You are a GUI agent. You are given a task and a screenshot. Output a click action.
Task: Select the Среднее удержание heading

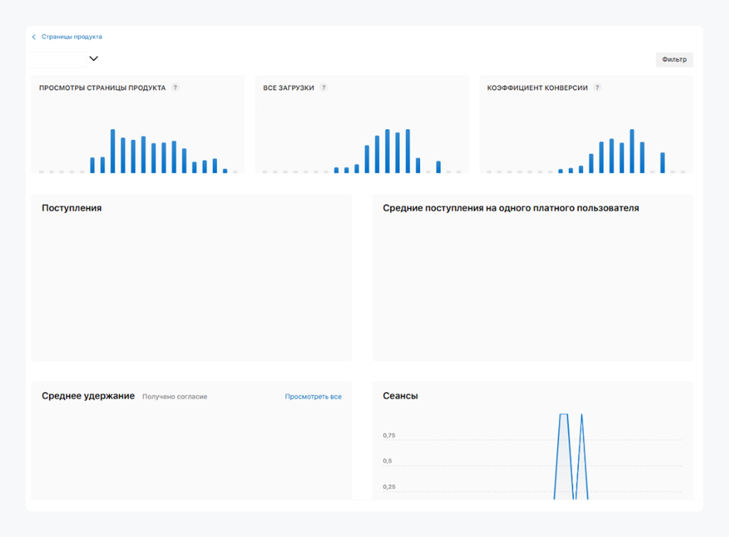(88, 396)
